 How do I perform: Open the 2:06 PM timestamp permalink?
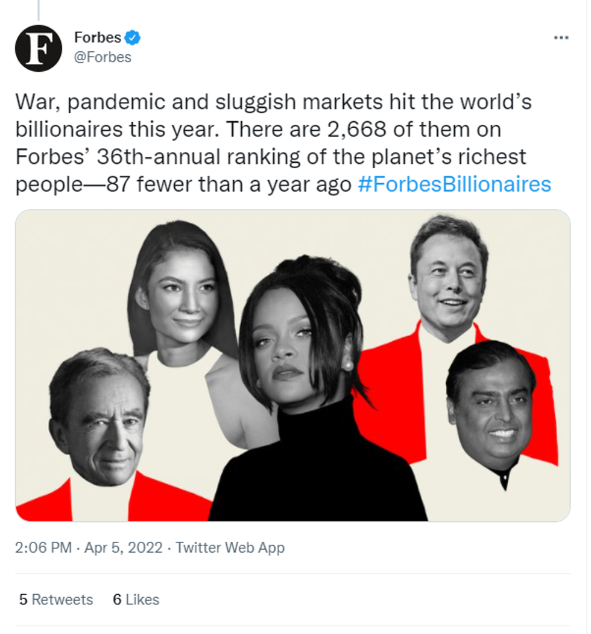coord(43,548)
